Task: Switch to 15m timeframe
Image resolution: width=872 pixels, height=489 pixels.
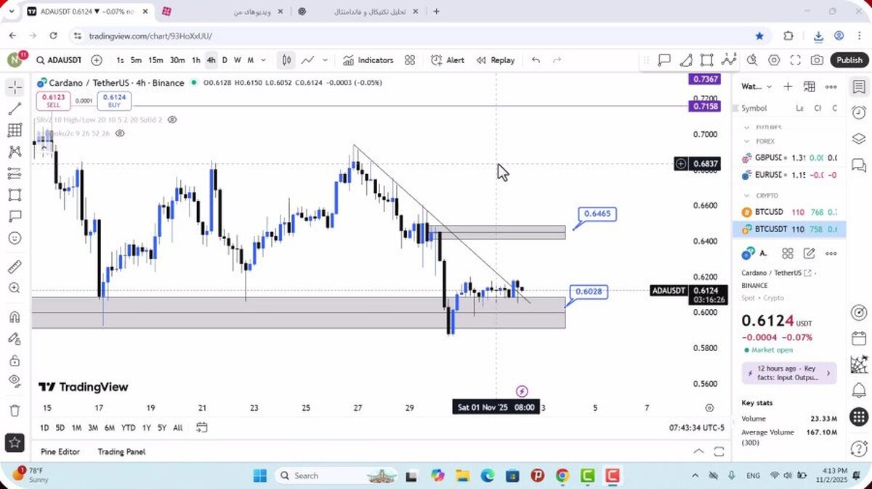Action: point(156,60)
